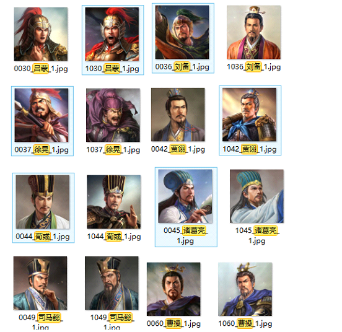Click the filename text 1060_曹操_1.jpg
Image resolution: width=342 pixels, height=332 pixels.
pyautogui.click(x=245, y=323)
